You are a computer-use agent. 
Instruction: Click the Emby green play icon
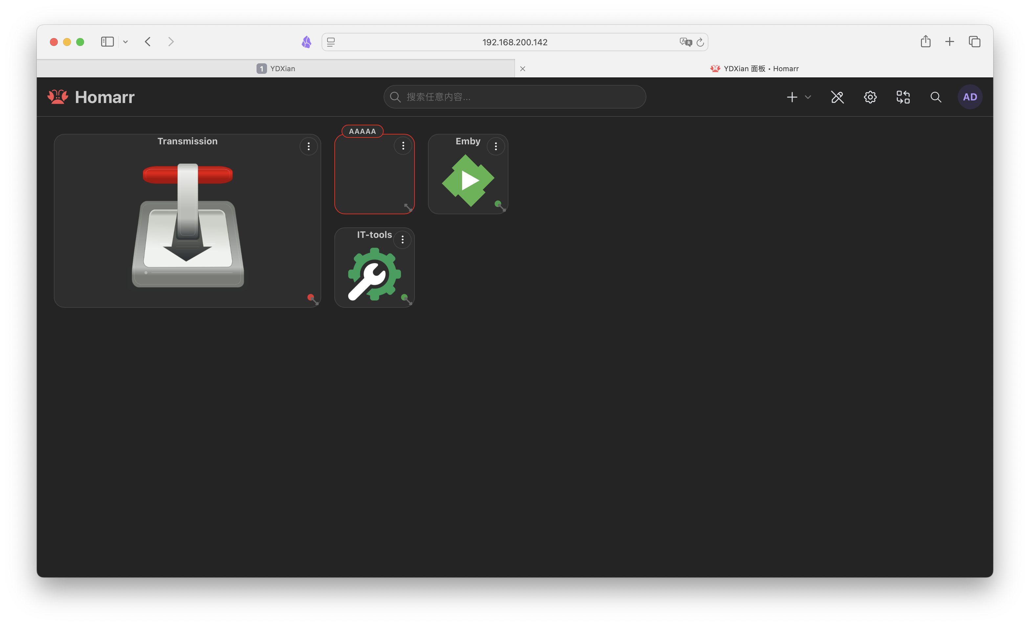click(468, 180)
